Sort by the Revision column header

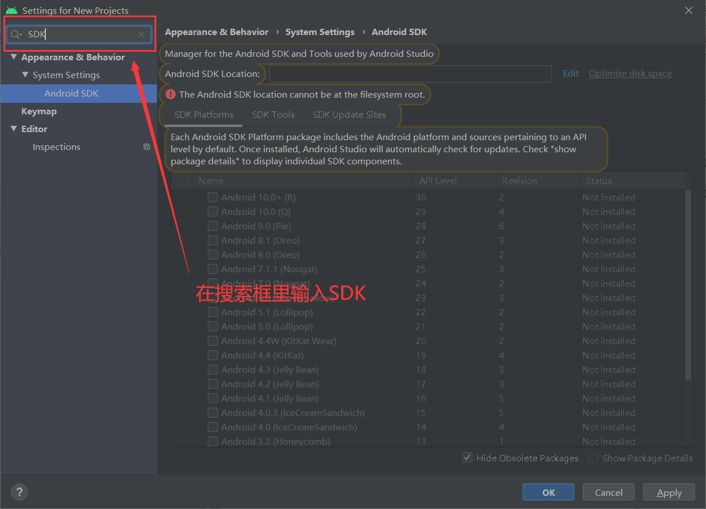537,180
